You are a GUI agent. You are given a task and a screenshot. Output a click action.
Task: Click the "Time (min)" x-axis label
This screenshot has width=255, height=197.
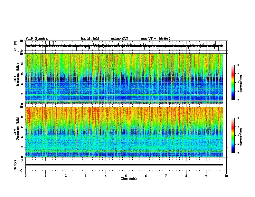pos(129,179)
